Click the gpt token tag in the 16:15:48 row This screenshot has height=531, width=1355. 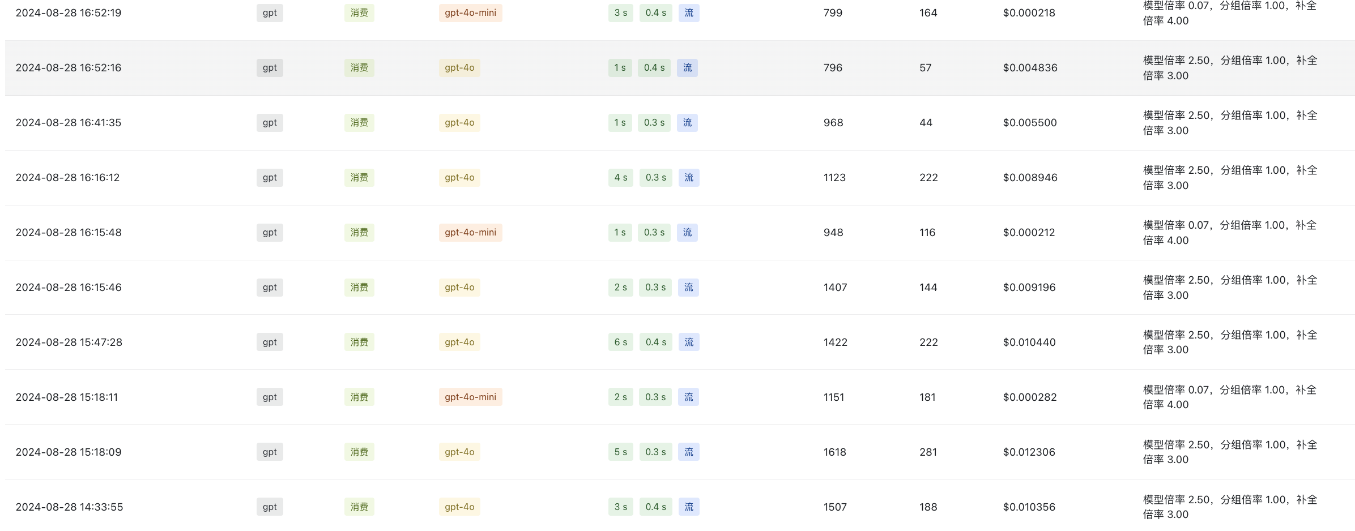pos(270,233)
